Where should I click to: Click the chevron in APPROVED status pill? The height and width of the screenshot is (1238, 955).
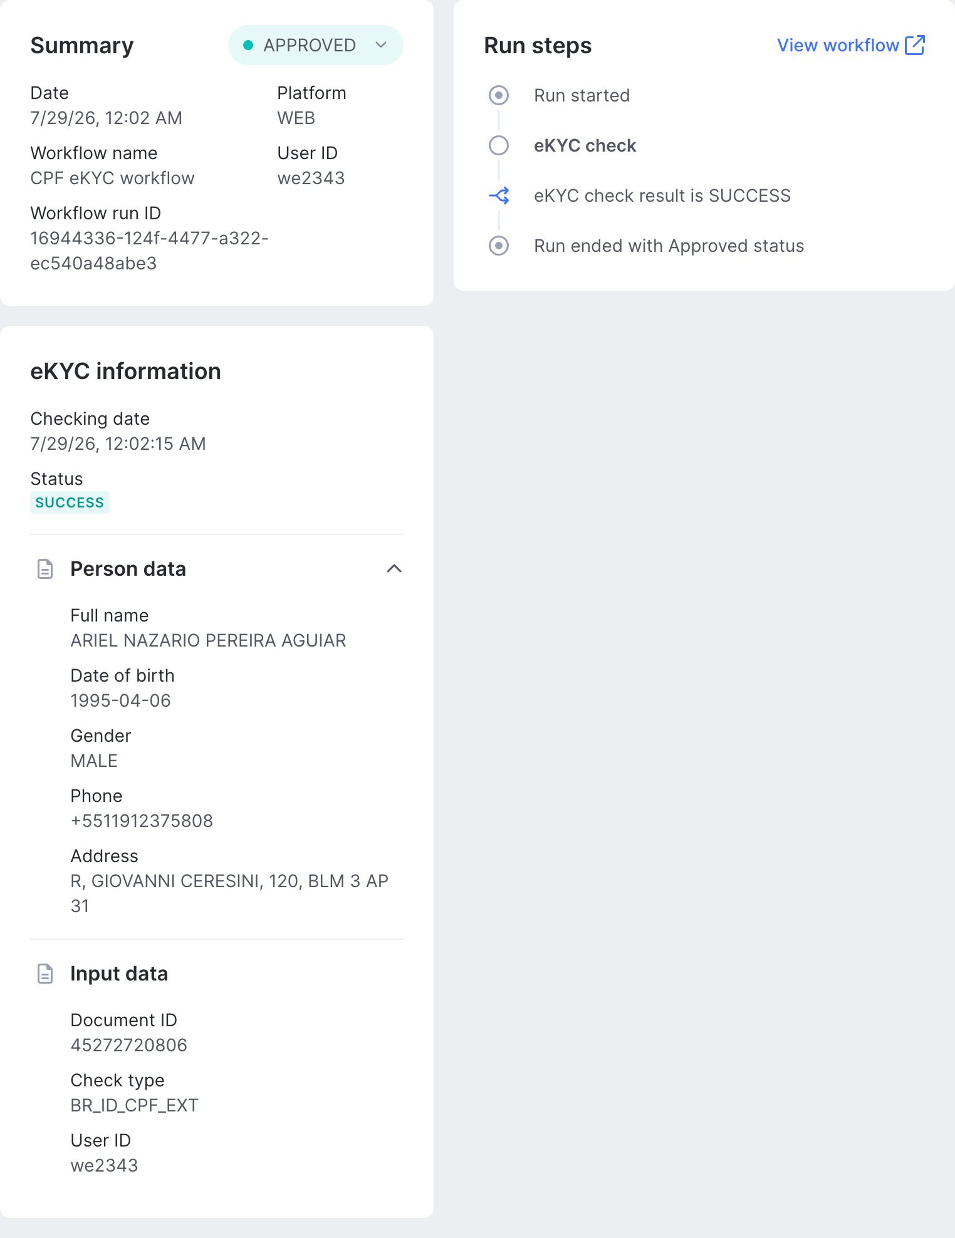381,45
